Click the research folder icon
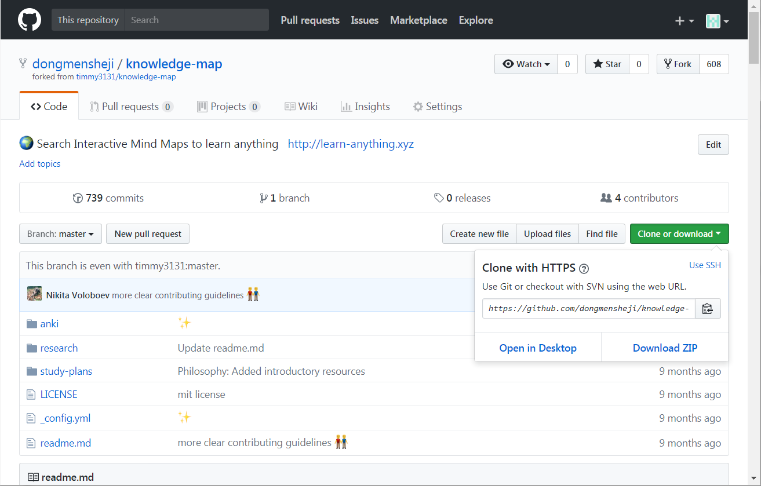 [32, 348]
